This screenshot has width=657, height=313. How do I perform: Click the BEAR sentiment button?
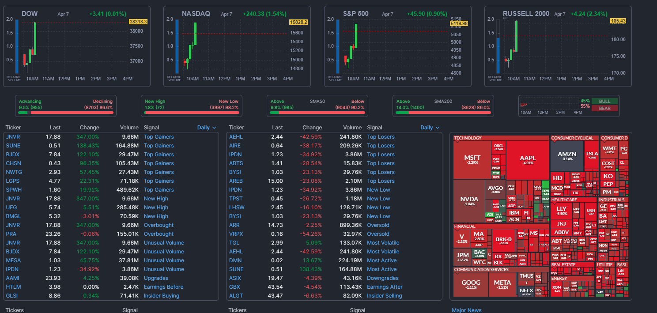click(604, 108)
